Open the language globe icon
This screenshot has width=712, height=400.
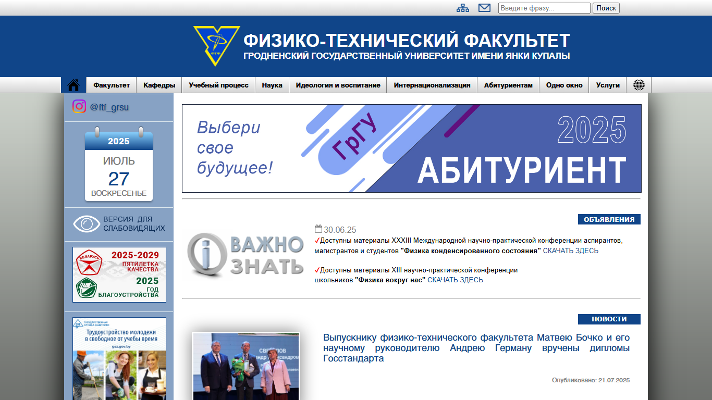pos(639,85)
